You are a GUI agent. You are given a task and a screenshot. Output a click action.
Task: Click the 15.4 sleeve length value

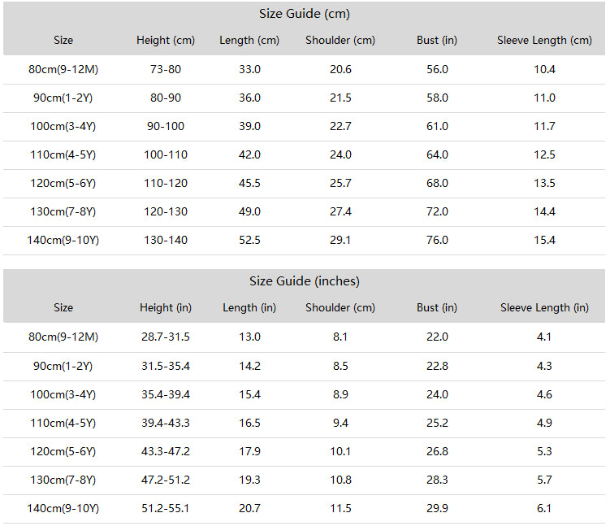[x=544, y=240]
